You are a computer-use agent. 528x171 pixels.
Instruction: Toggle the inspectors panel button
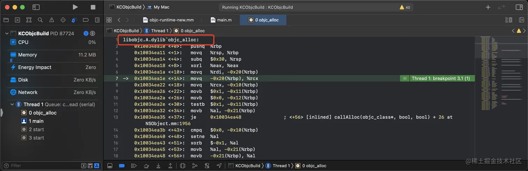click(x=519, y=7)
